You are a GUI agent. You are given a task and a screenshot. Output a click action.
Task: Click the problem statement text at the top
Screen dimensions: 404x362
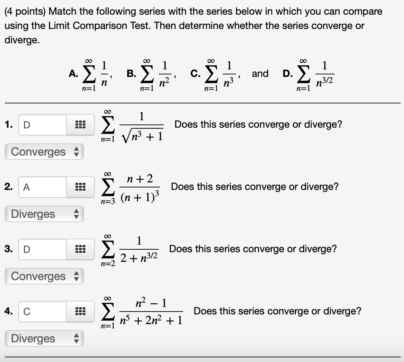(193, 25)
